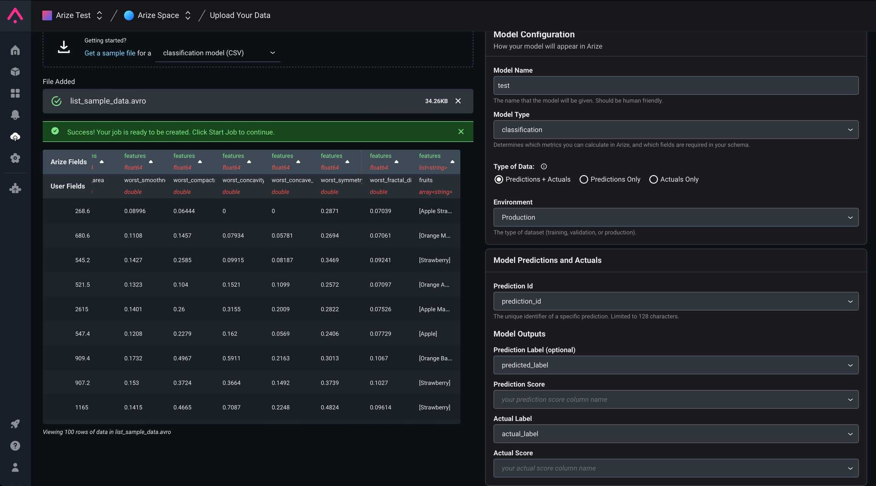
Task: Open the Environment Production dropdown
Action: [676, 217]
